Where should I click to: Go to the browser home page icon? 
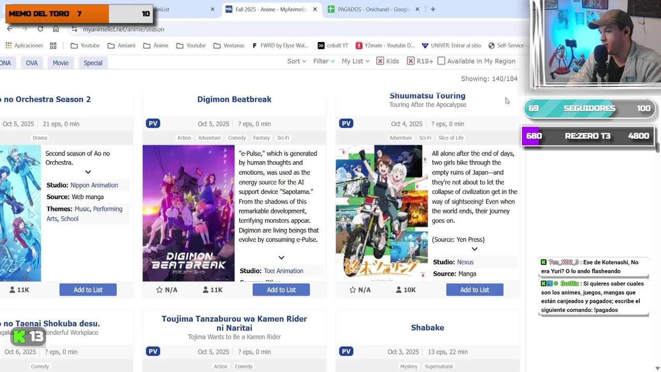[x=56, y=29]
